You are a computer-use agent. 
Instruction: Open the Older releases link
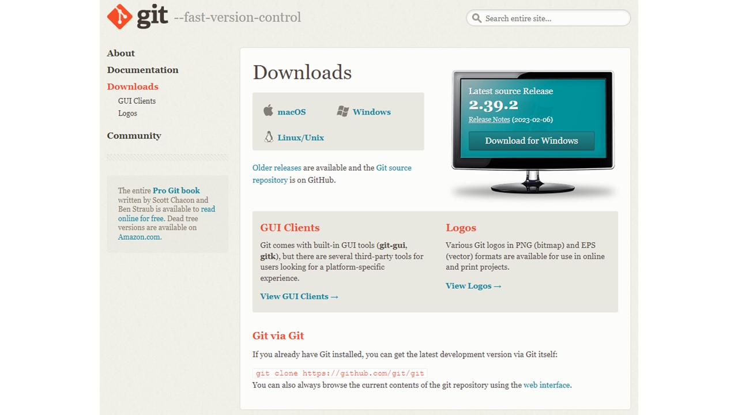tap(277, 168)
